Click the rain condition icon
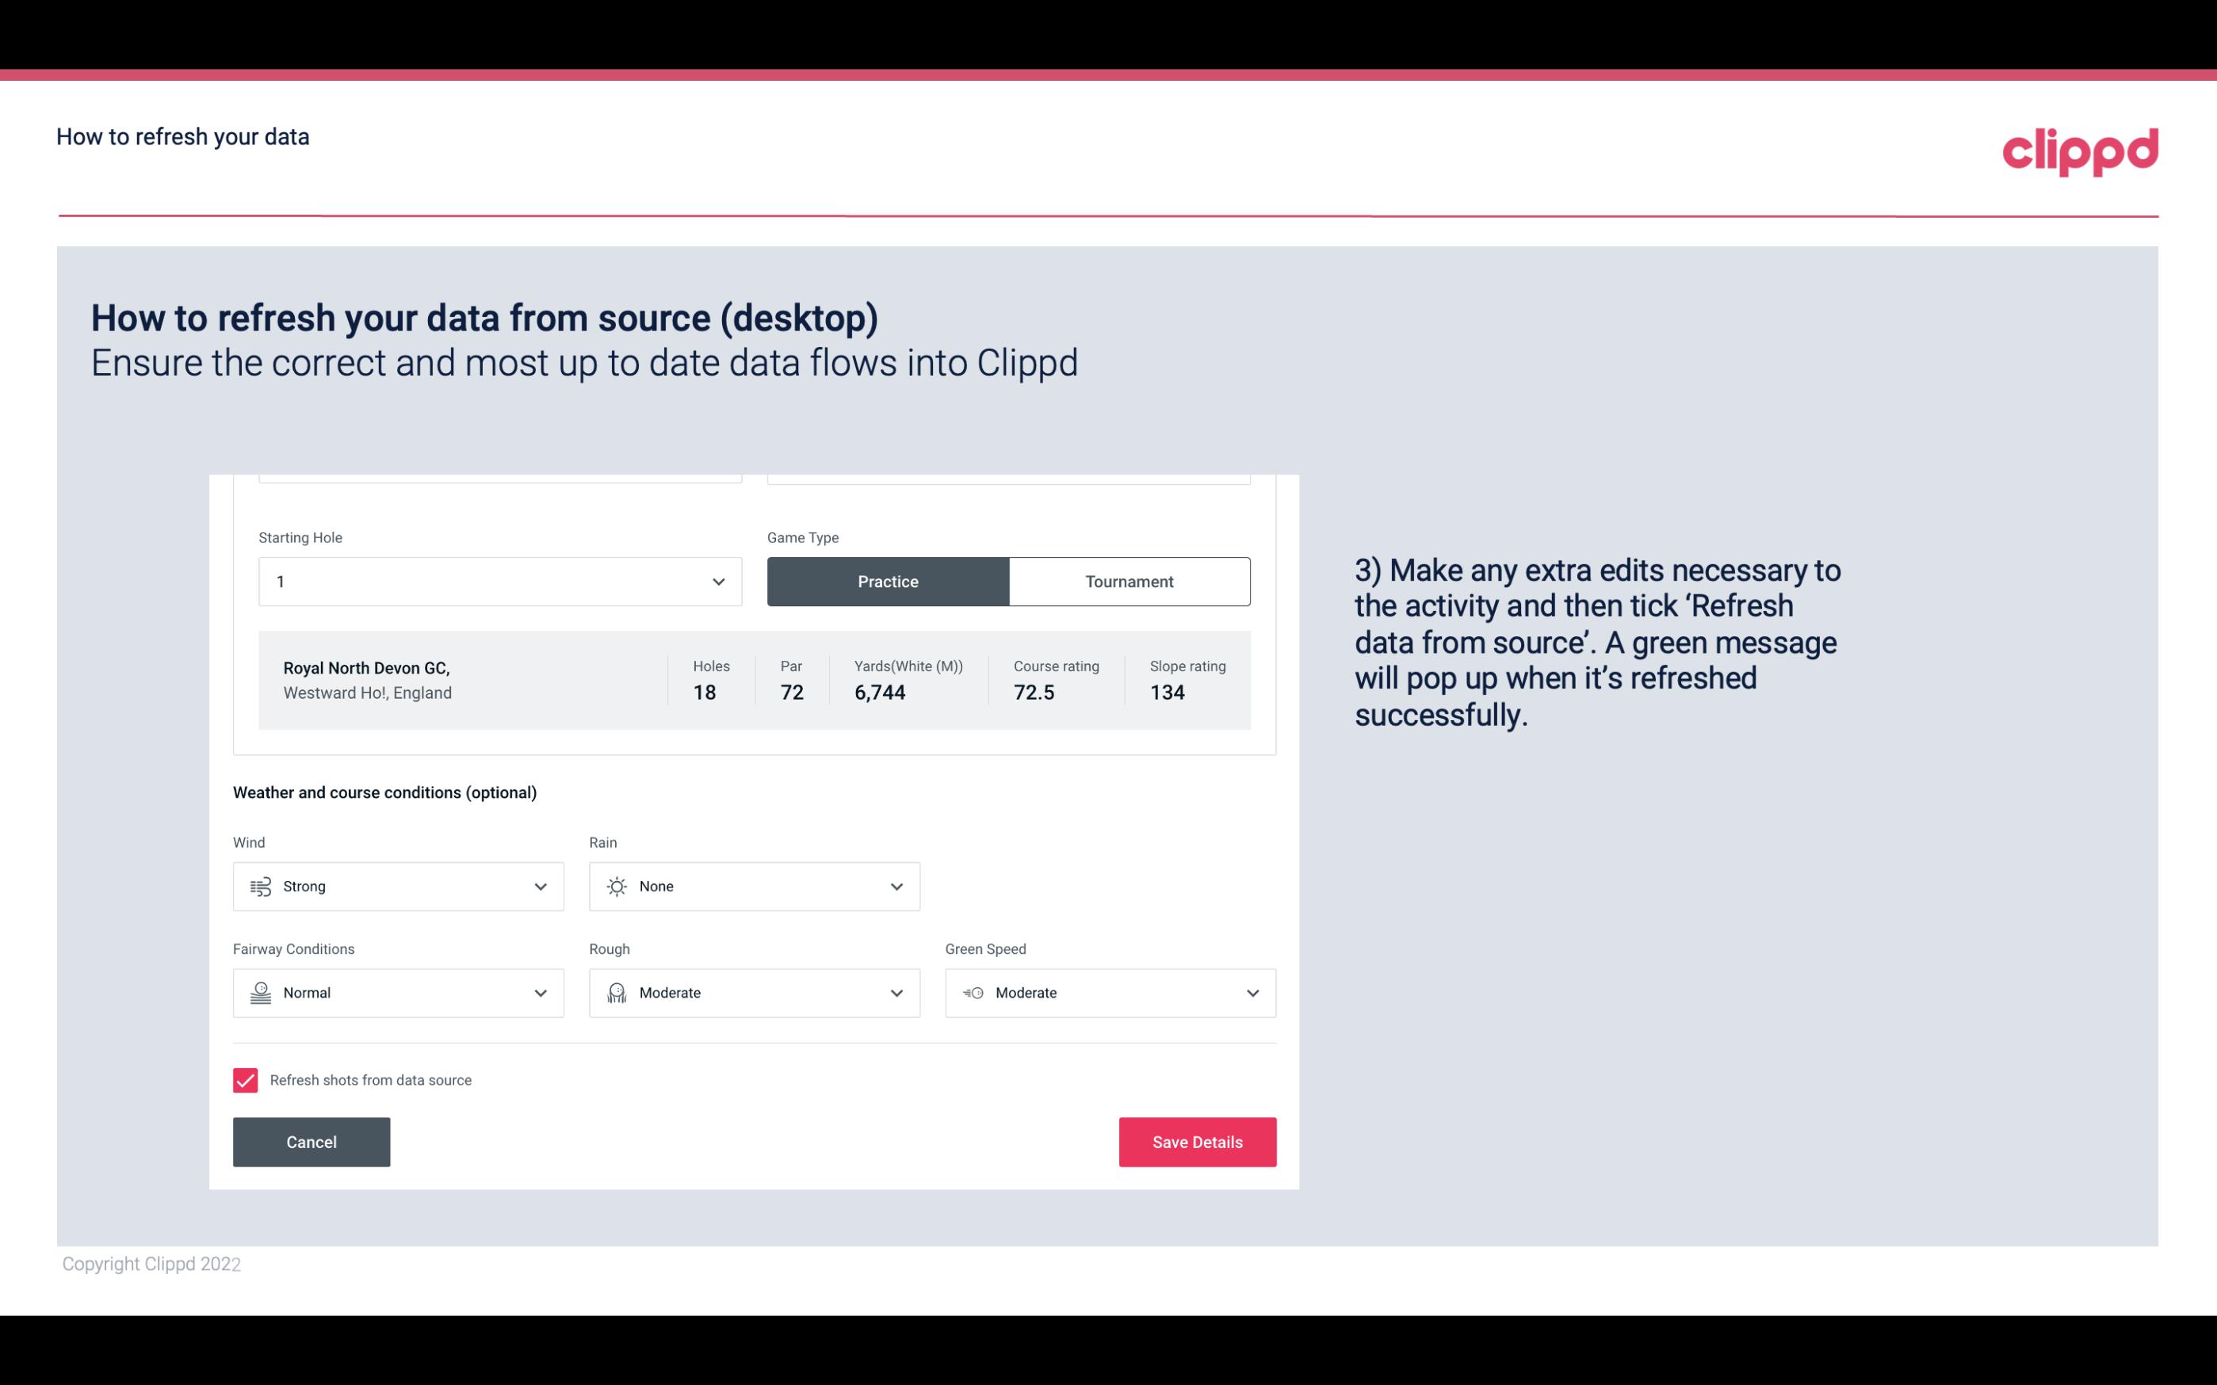This screenshot has height=1385, width=2217. pos(616,886)
